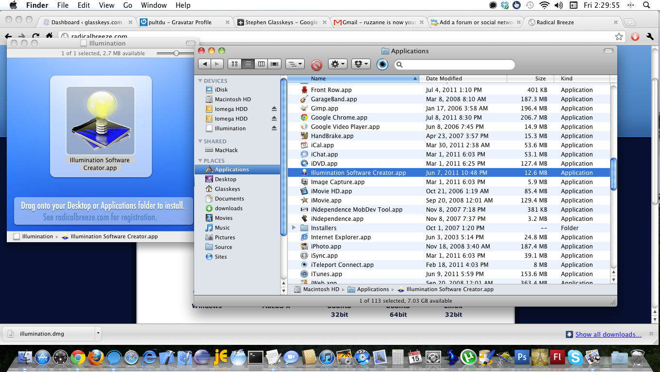Select Documents in the Places sidebar
Image resolution: width=660 pixels, height=372 pixels.
[x=229, y=199]
